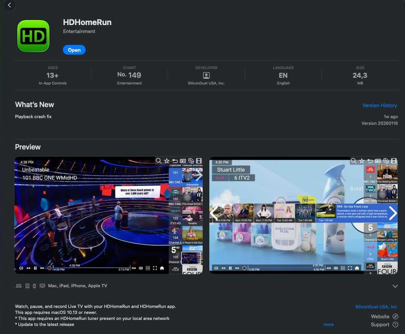
Task: Click "This app requires macOS 10.13 or newer."
Action: click(56, 313)
